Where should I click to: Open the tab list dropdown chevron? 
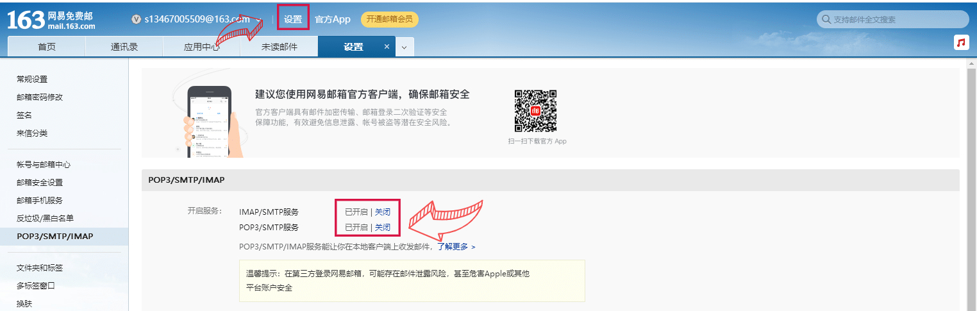point(404,47)
